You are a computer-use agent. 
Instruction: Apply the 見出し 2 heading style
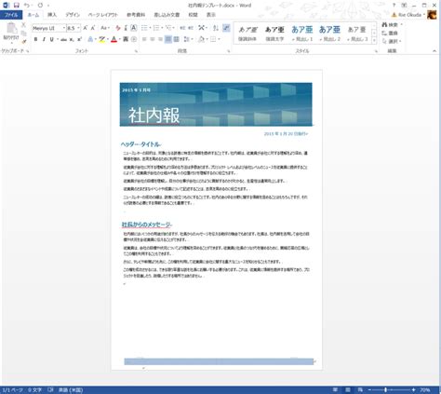(329, 34)
